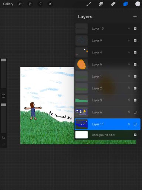Tap the undo arrow in sidebar
Image resolution: width=142 pixels, height=190 pixels.
(x=3, y=138)
